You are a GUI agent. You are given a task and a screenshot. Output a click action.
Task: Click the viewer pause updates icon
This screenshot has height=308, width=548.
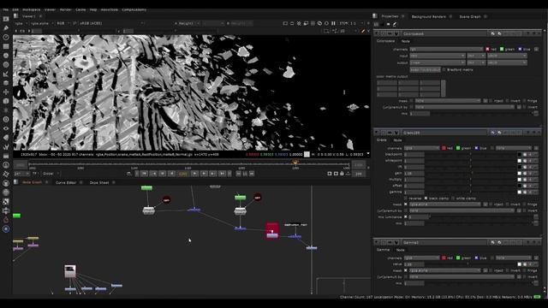(x=333, y=23)
